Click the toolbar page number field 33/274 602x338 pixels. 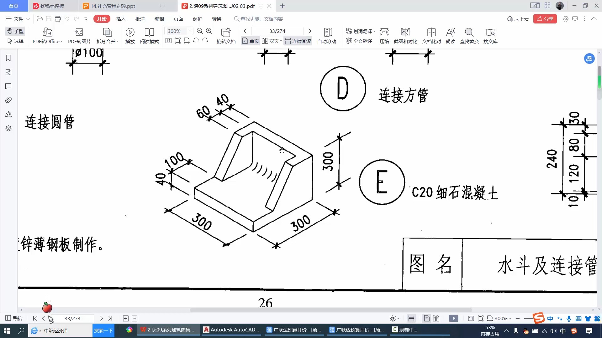pyautogui.click(x=277, y=31)
